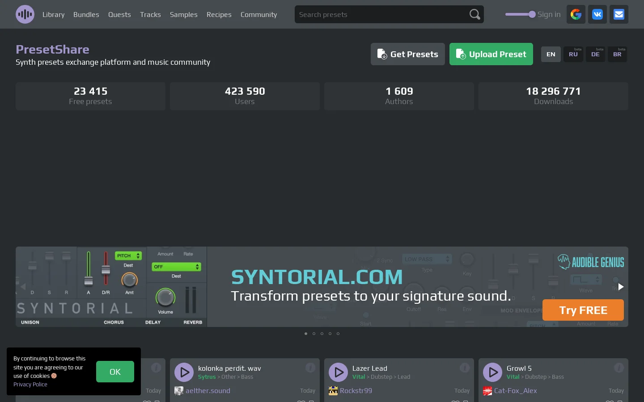The width and height of the screenshot is (644, 402).
Task: Open the Sytrus category link
Action: coord(207,377)
